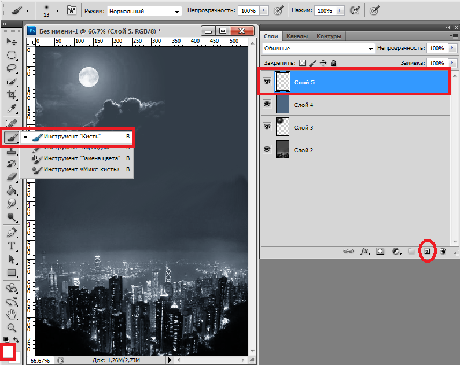This screenshot has height=365, width=460.
Task: Toggle tablet pressure for size
Action: (x=374, y=10)
